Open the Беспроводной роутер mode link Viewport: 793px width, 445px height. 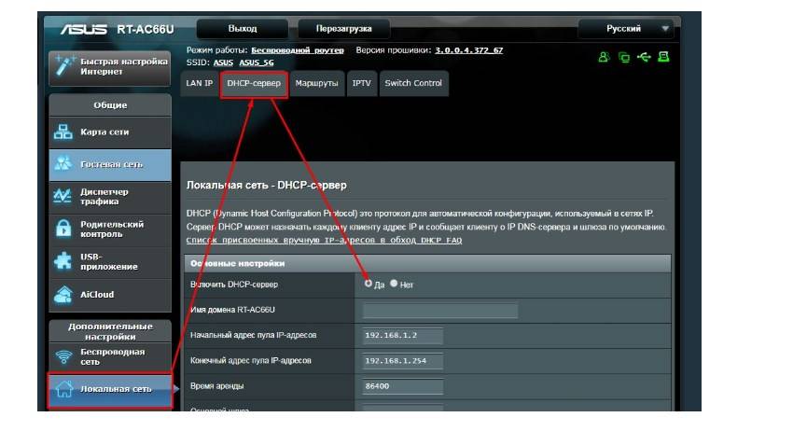coord(298,50)
